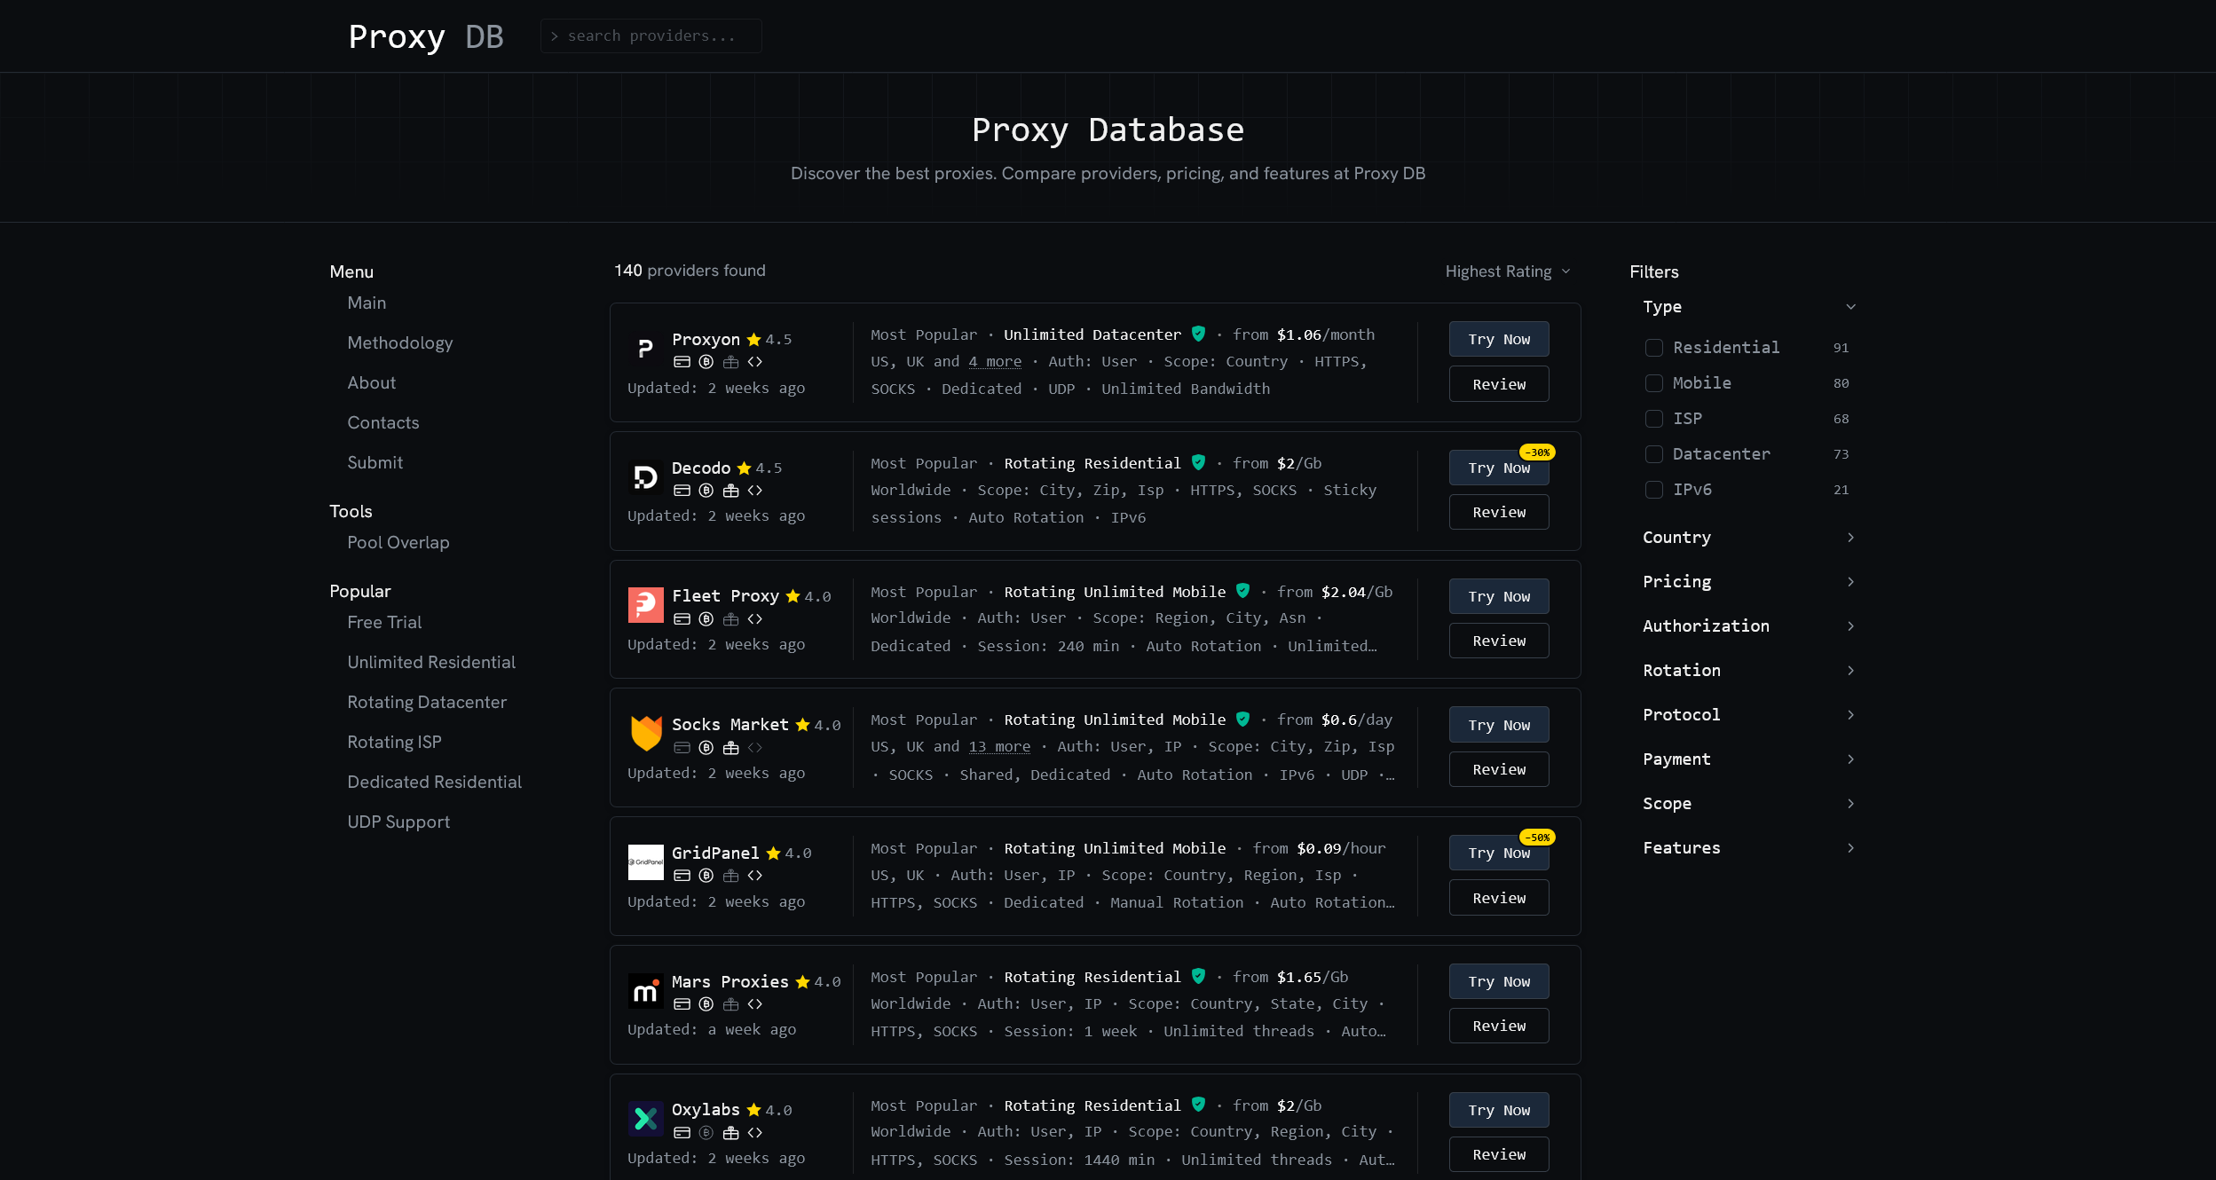The image size is (2216, 1180).
Task: Open the Dedicated Residential popular list
Action: tap(434, 783)
